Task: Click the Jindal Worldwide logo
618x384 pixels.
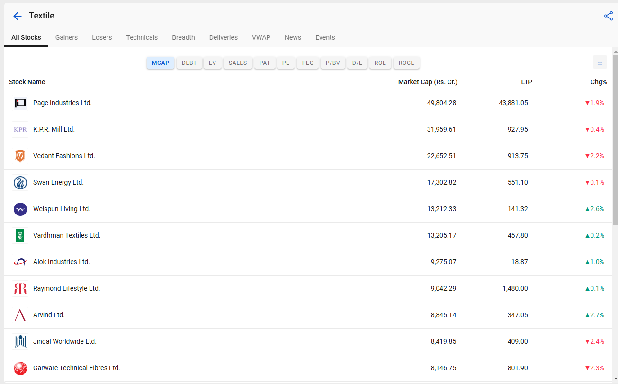Action: (x=20, y=341)
